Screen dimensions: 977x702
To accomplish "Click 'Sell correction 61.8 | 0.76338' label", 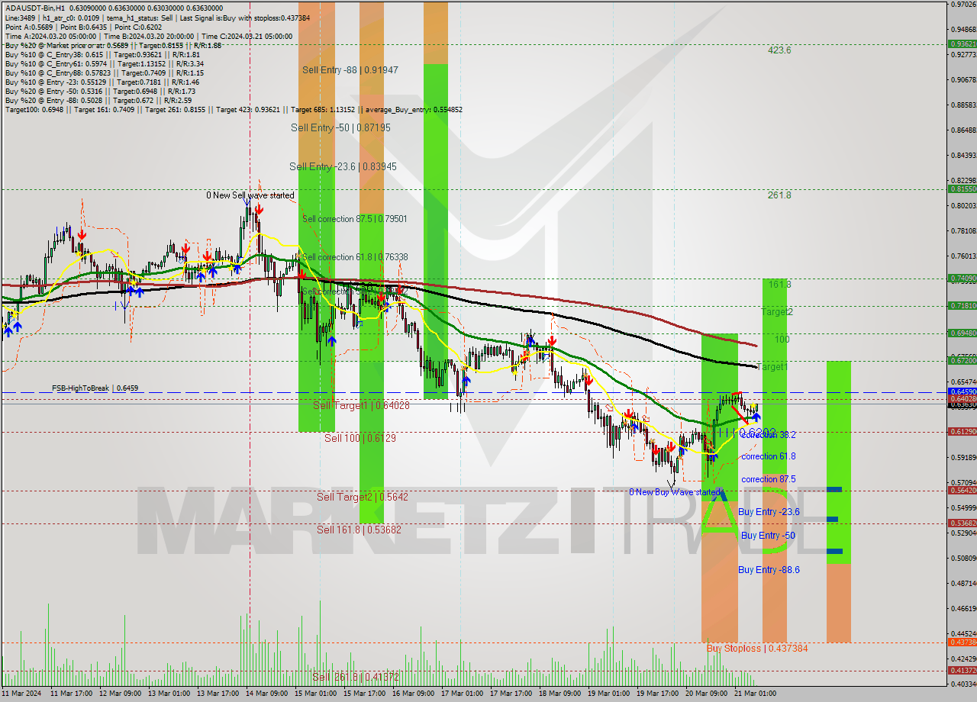I will (x=355, y=257).
